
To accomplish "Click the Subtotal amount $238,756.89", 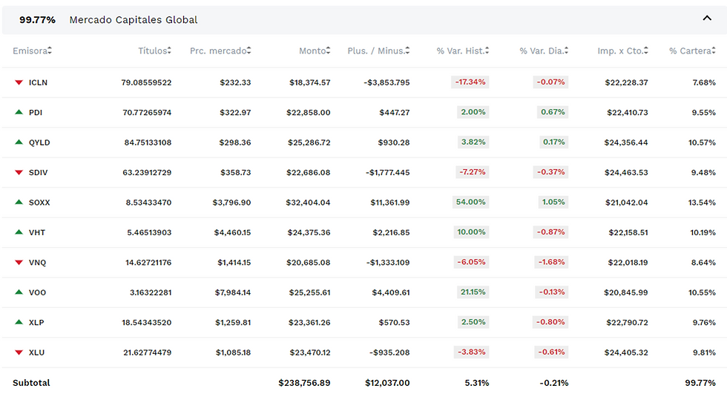I will pyautogui.click(x=304, y=383).
